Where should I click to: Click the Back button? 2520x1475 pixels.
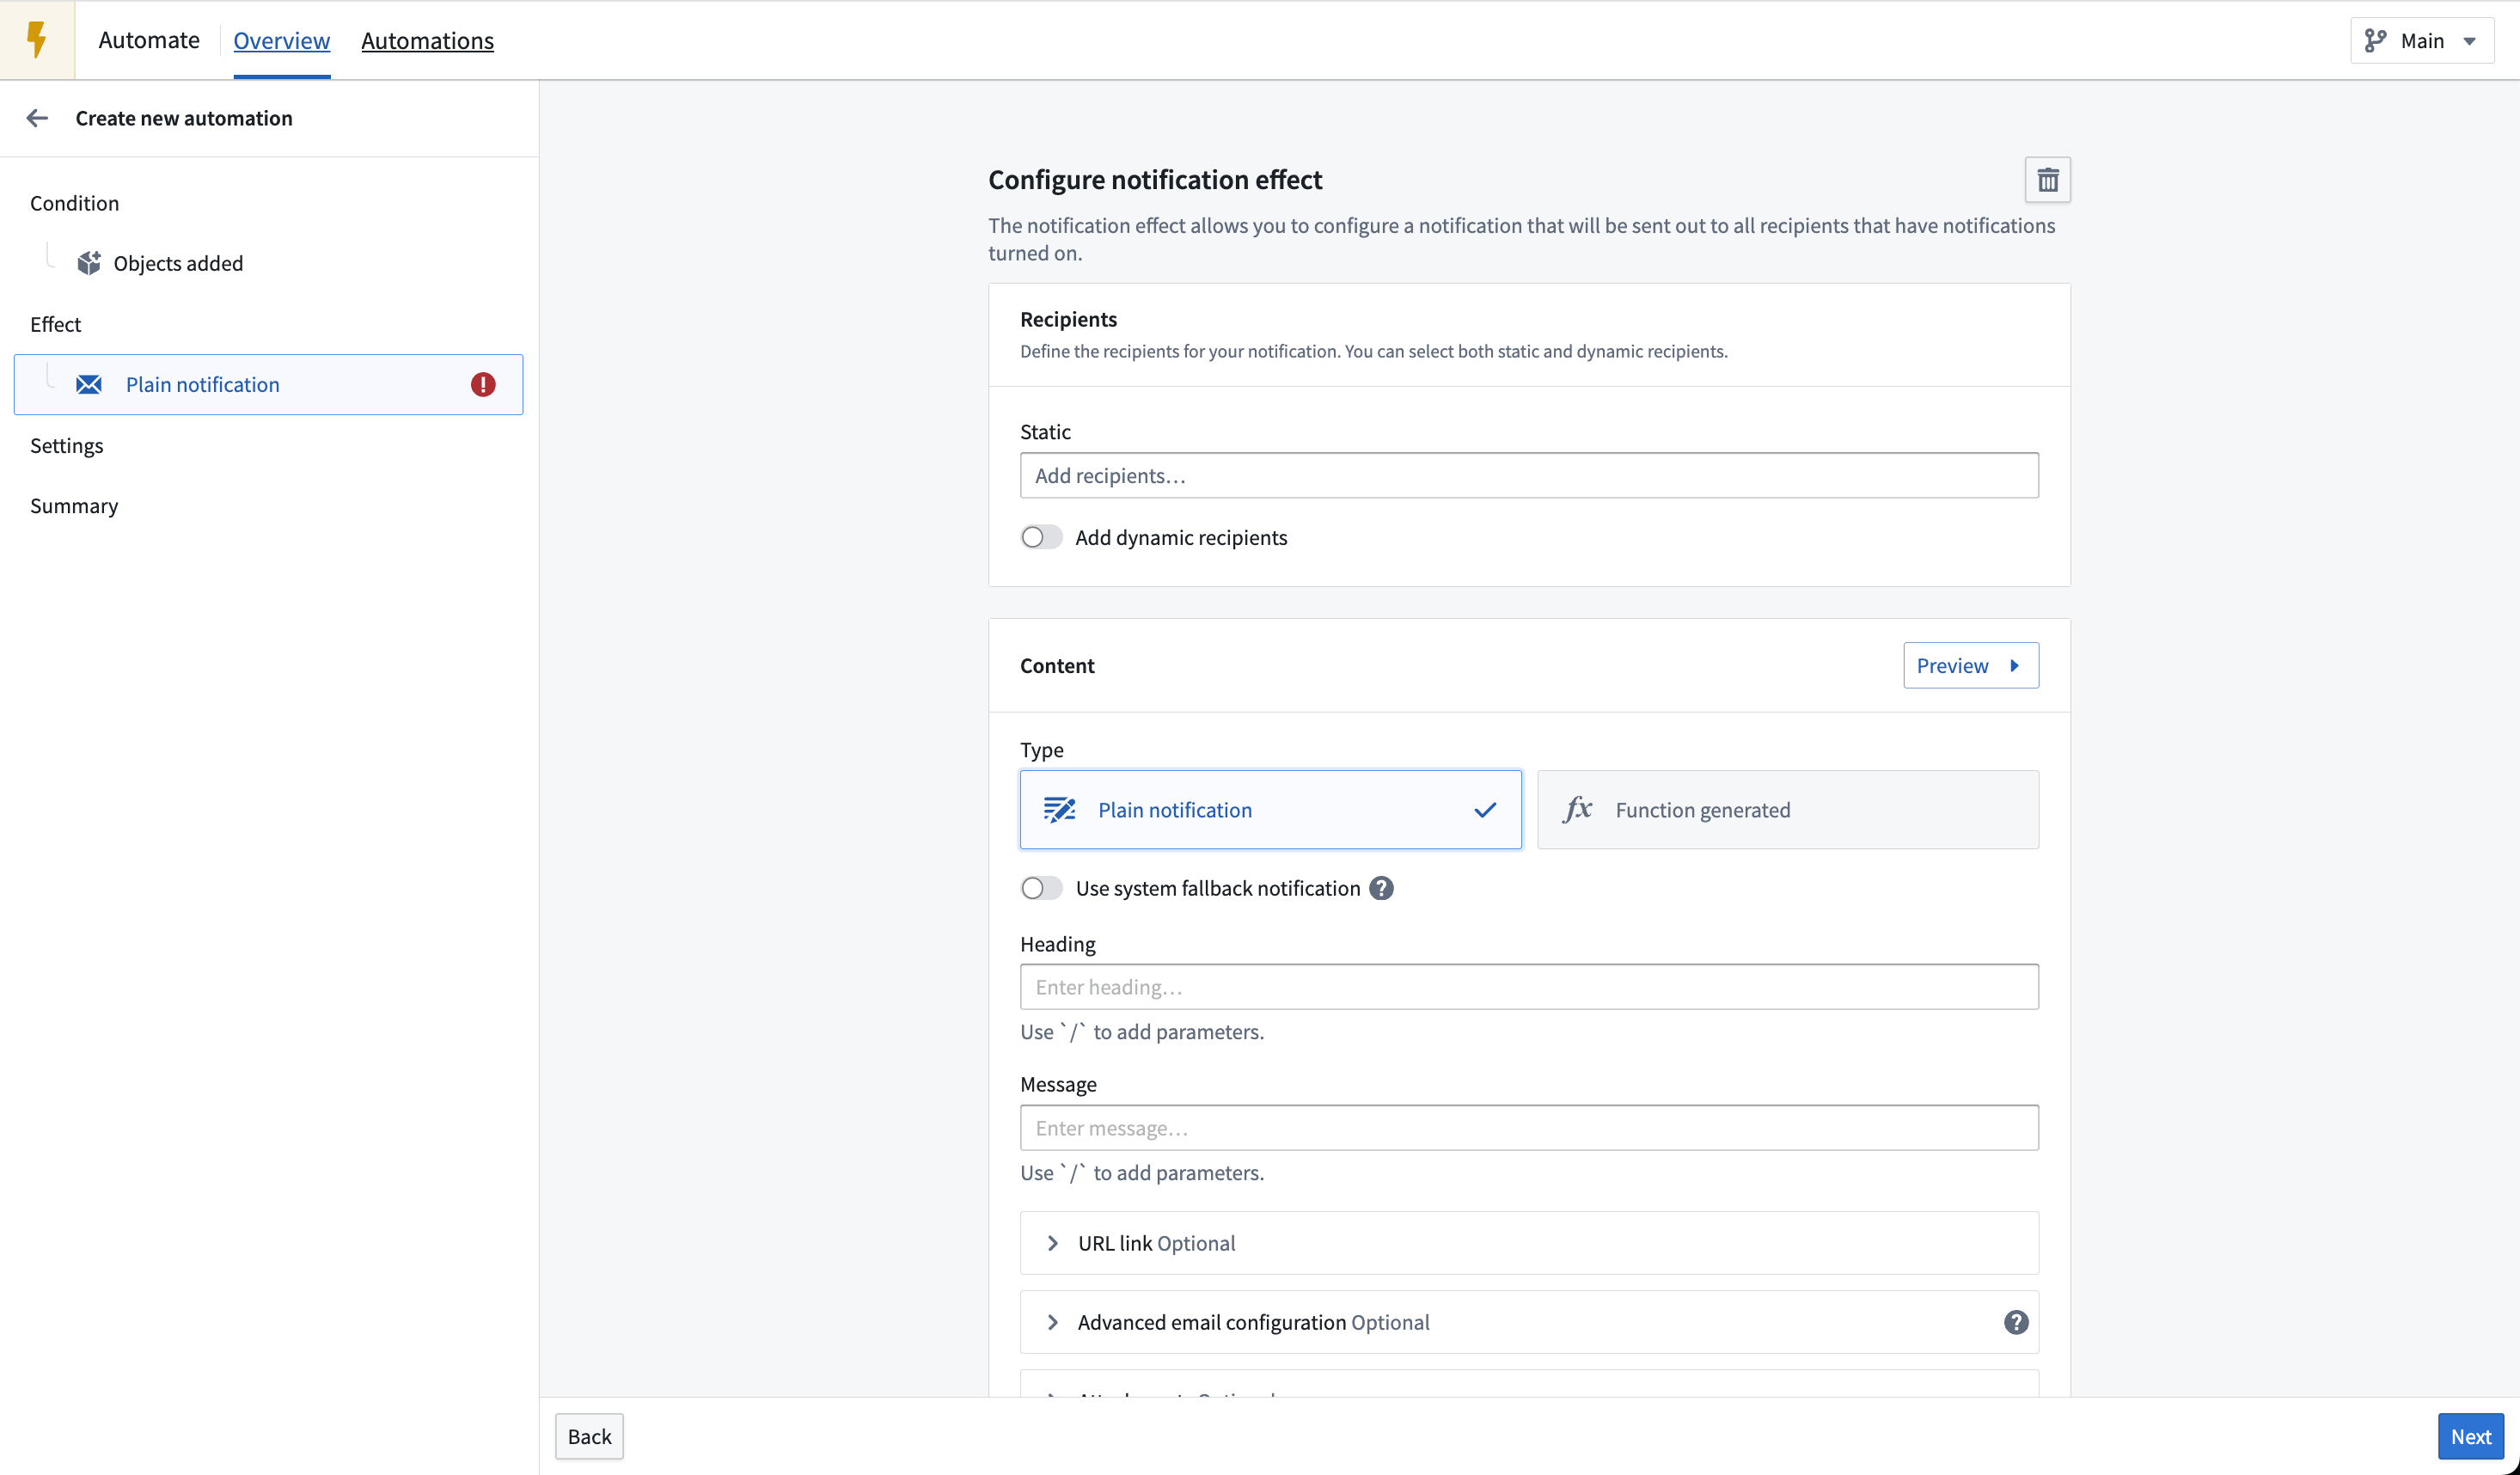(589, 1436)
